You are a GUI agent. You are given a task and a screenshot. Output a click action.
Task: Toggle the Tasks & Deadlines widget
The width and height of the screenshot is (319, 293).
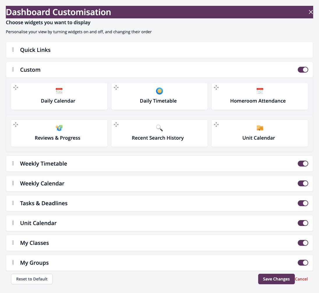click(303, 203)
